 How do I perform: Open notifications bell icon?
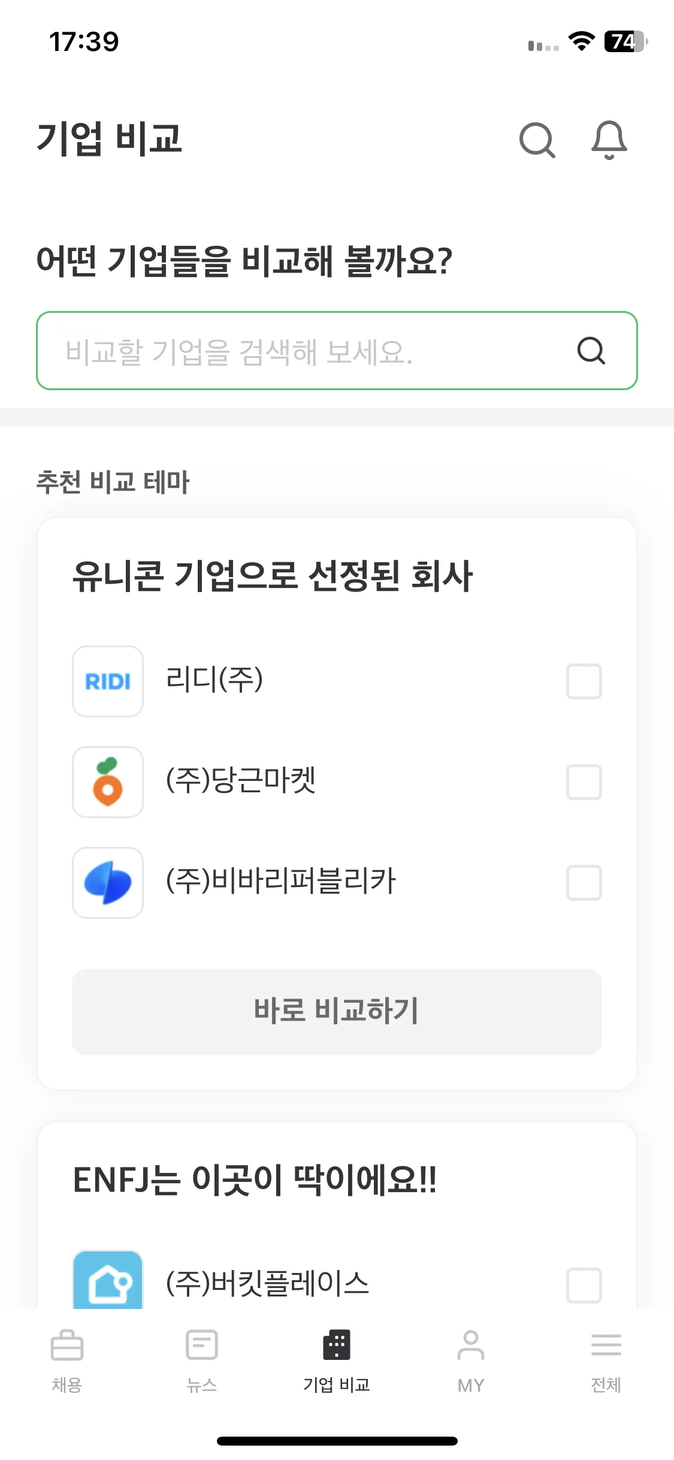609,140
